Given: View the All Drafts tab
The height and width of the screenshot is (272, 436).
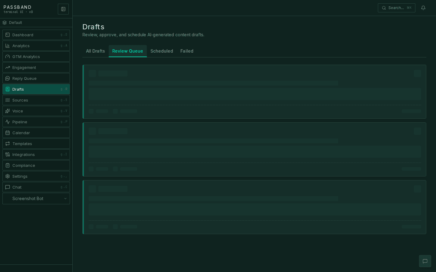Looking at the screenshot, I should pyautogui.click(x=95, y=51).
